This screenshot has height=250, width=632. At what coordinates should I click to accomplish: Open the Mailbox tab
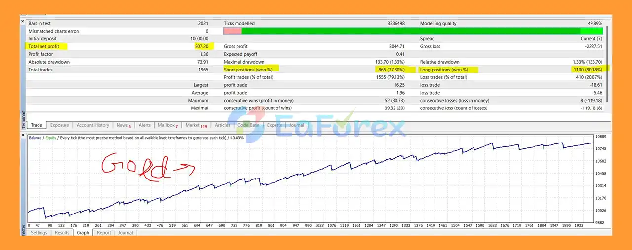click(x=167, y=125)
